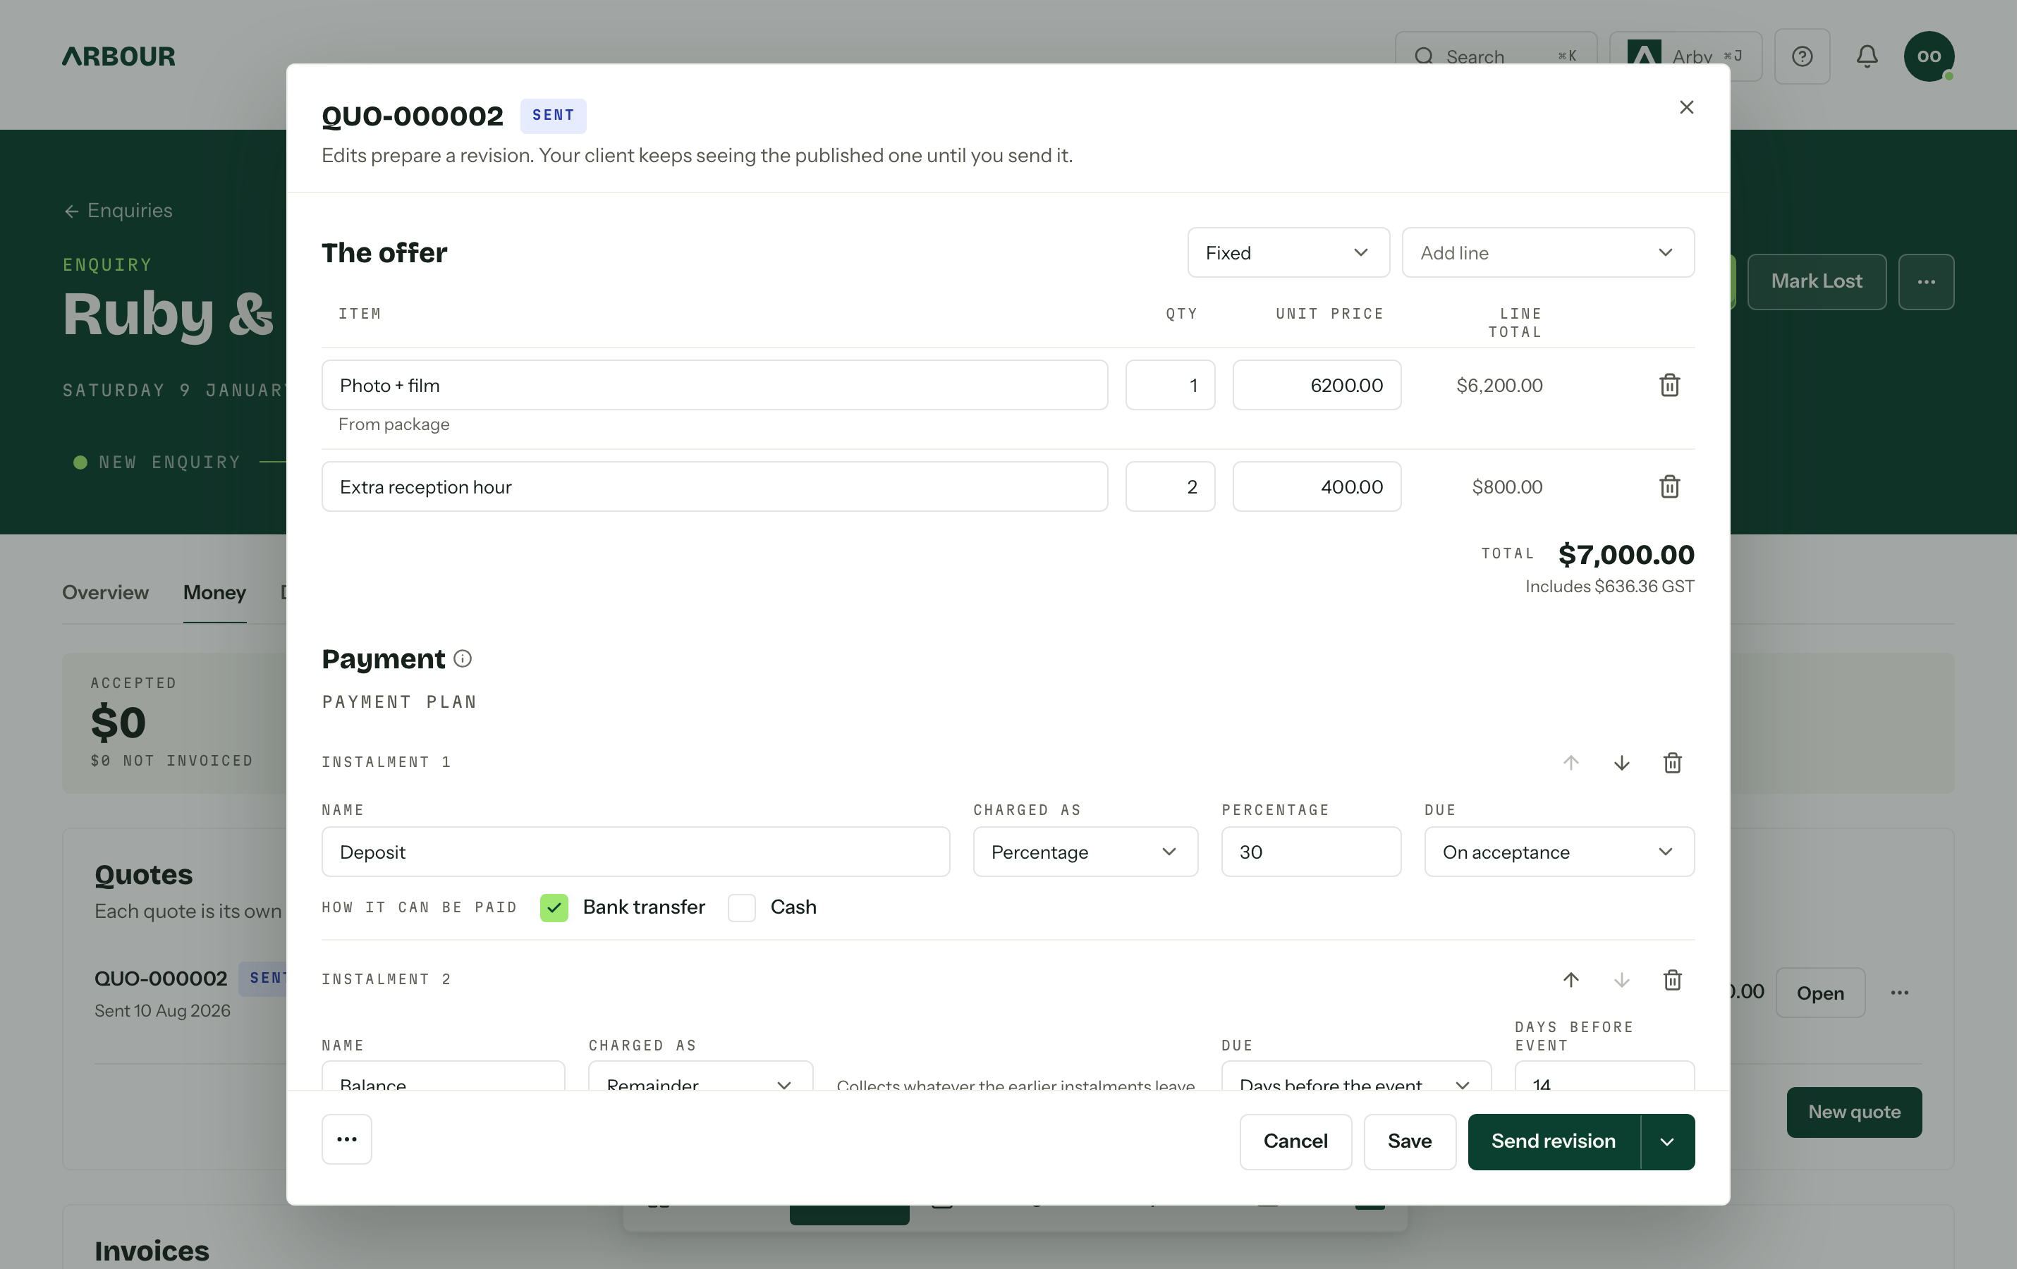2031x1269 pixels.
Task: Create a New quote
Action: point(1854,1112)
